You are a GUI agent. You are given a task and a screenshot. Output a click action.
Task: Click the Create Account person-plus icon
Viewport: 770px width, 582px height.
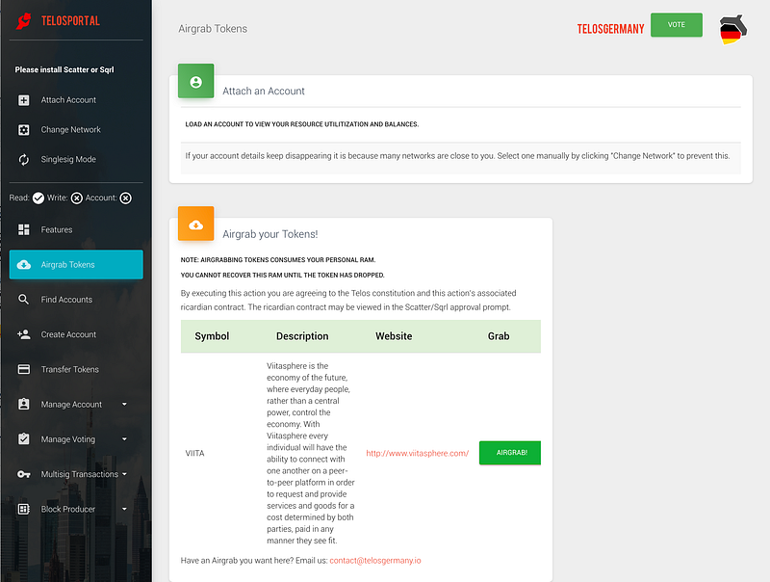(23, 334)
